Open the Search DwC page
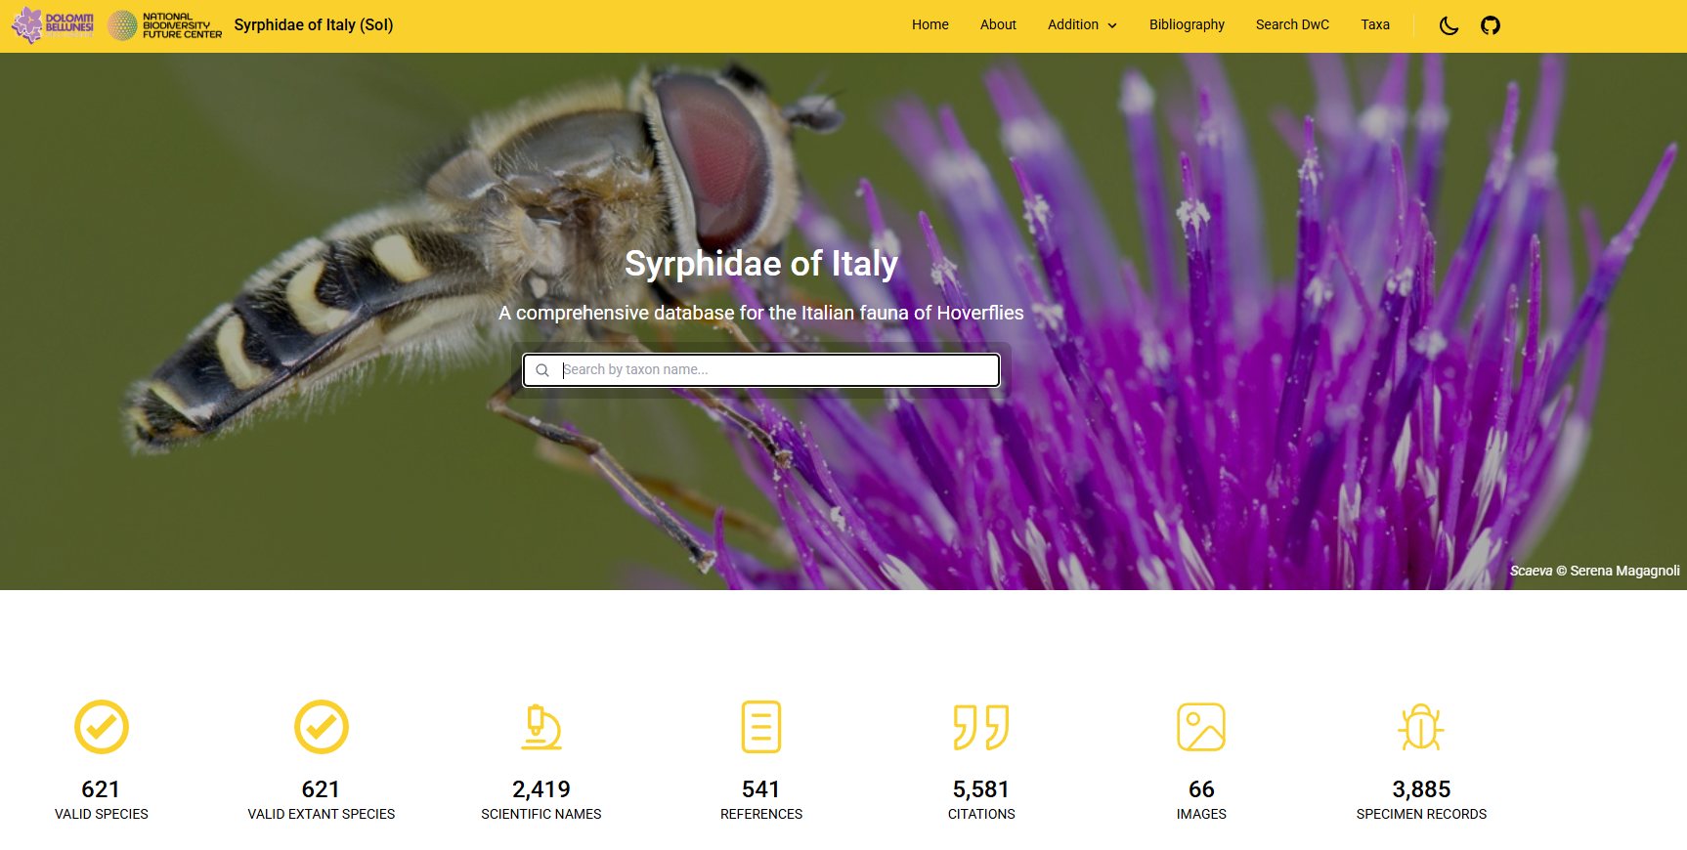This screenshot has height=850, width=1687. (1292, 25)
